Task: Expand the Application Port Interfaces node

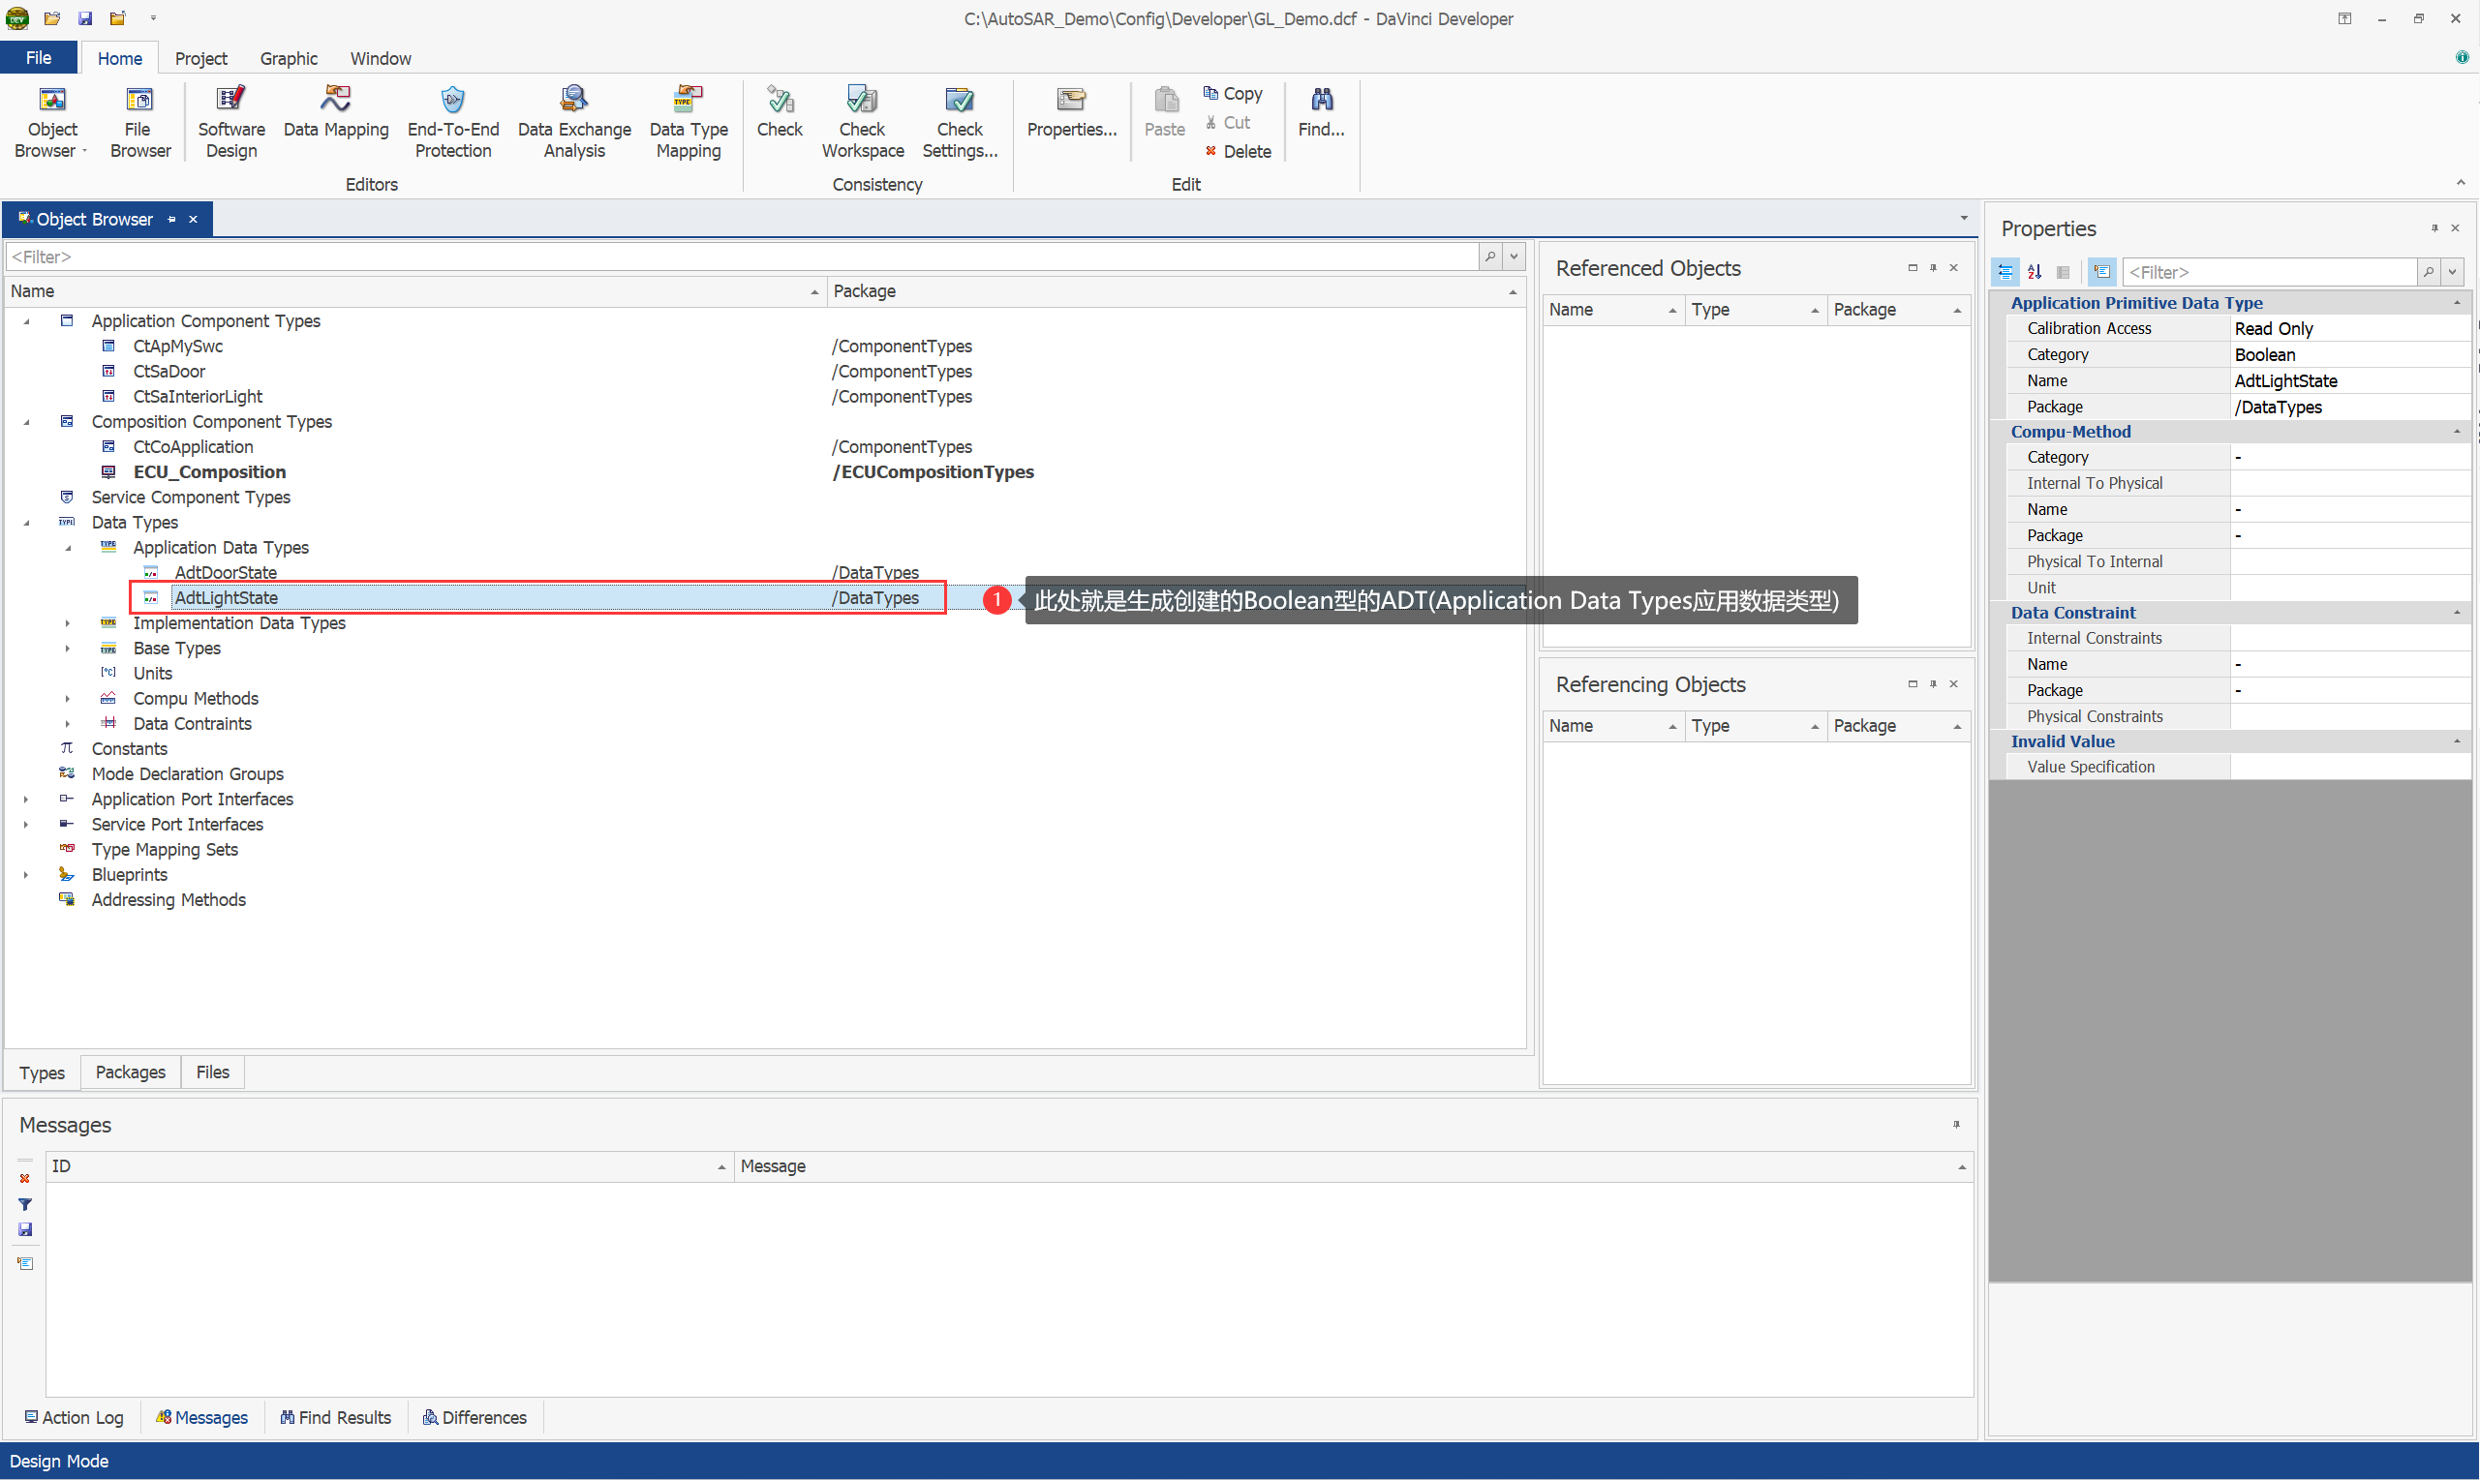Action: point(26,800)
